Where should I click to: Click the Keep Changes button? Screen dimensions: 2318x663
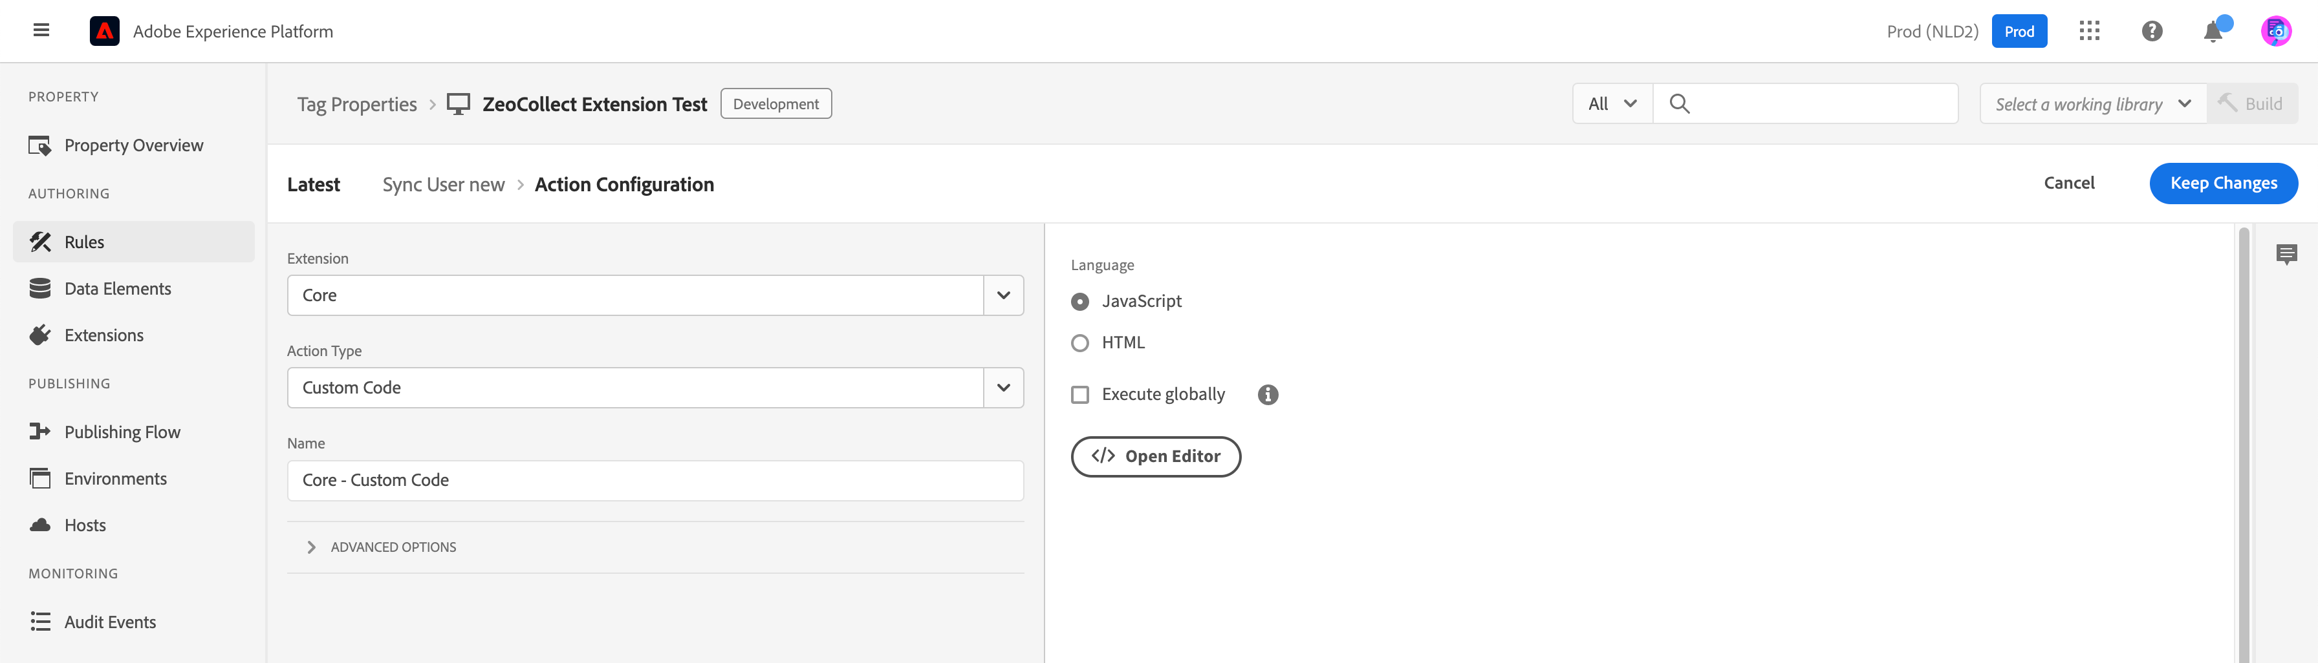click(2224, 183)
